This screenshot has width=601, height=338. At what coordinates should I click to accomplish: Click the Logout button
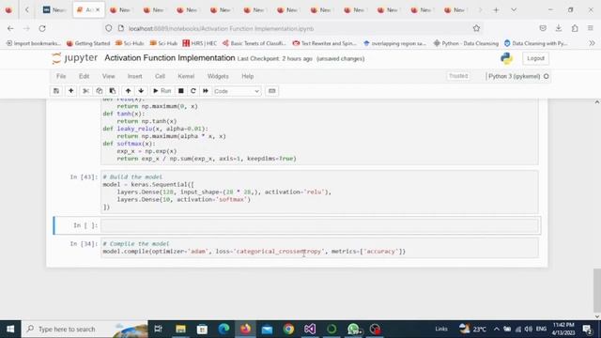click(x=535, y=58)
